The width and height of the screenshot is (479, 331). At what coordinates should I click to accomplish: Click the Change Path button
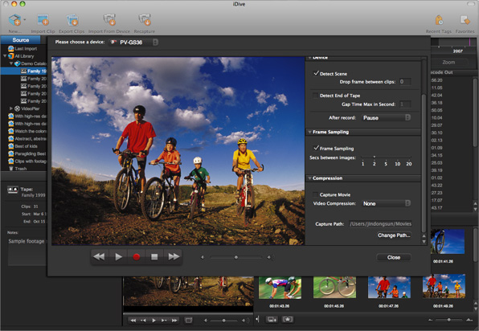point(394,235)
